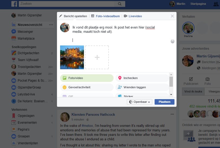Open the Pocket Pages & Sc... group icon
This screenshot has width=220, height=148.
pyautogui.click(x=14, y=81)
